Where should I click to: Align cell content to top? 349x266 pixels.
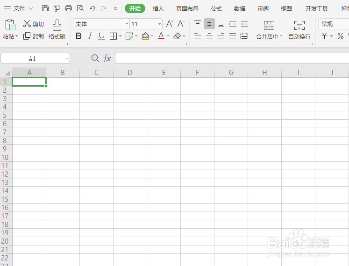pyautogui.click(x=198, y=24)
